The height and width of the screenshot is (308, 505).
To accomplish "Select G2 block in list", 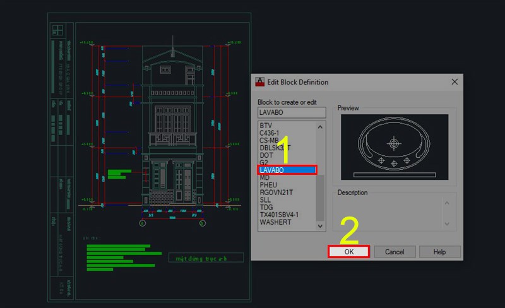I will coord(264,162).
